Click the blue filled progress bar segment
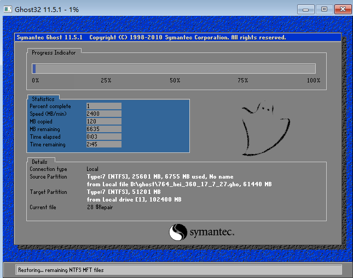 (x=34, y=68)
